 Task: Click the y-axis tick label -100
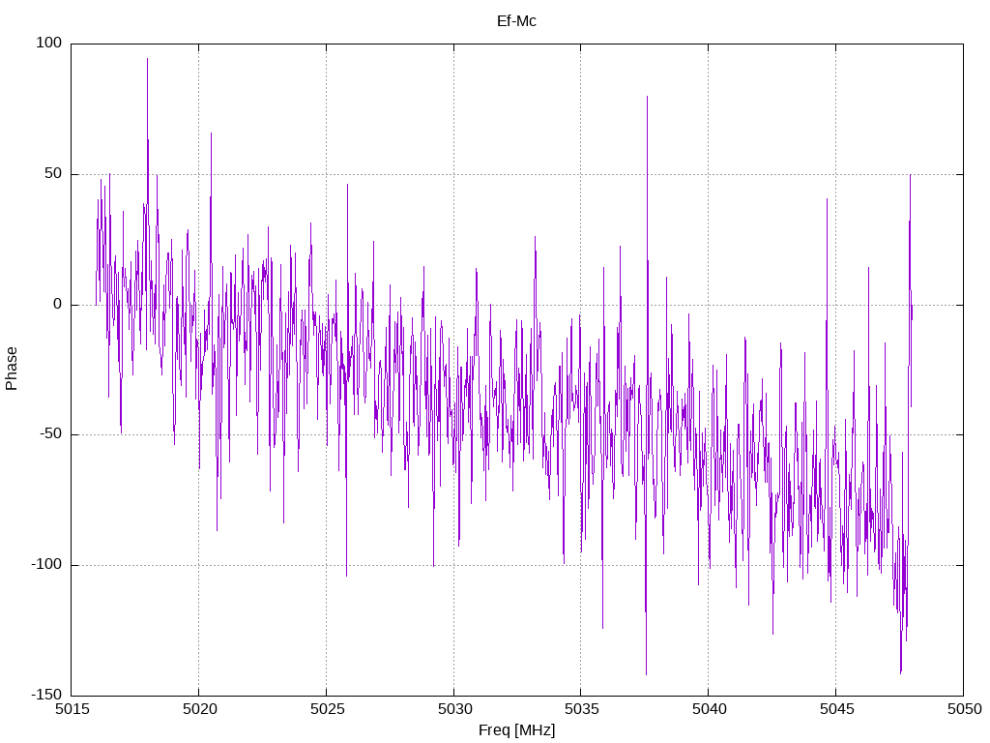point(46,565)
